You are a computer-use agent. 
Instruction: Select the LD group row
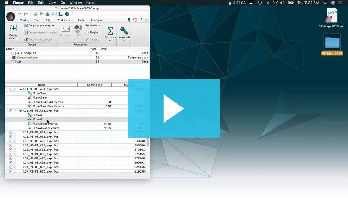(x=77, y=62)
